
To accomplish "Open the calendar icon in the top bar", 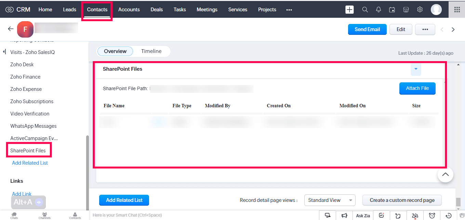I will [x=392, y=10].
